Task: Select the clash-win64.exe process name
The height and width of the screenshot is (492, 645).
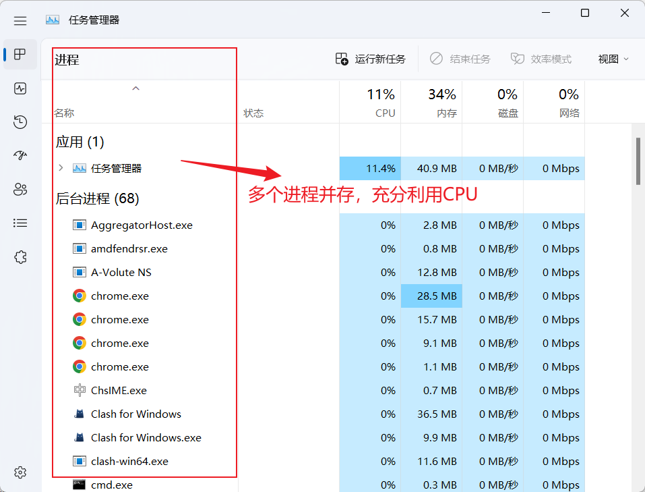Action: pyautogui.click(x=129, y=461)
